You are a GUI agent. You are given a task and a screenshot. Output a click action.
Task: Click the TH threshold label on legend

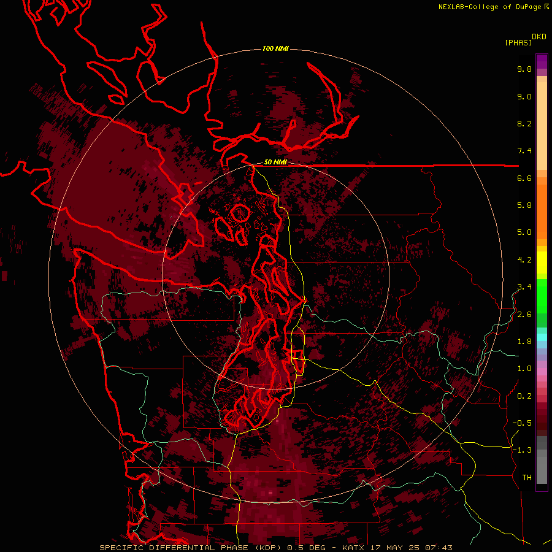(527, 478)
